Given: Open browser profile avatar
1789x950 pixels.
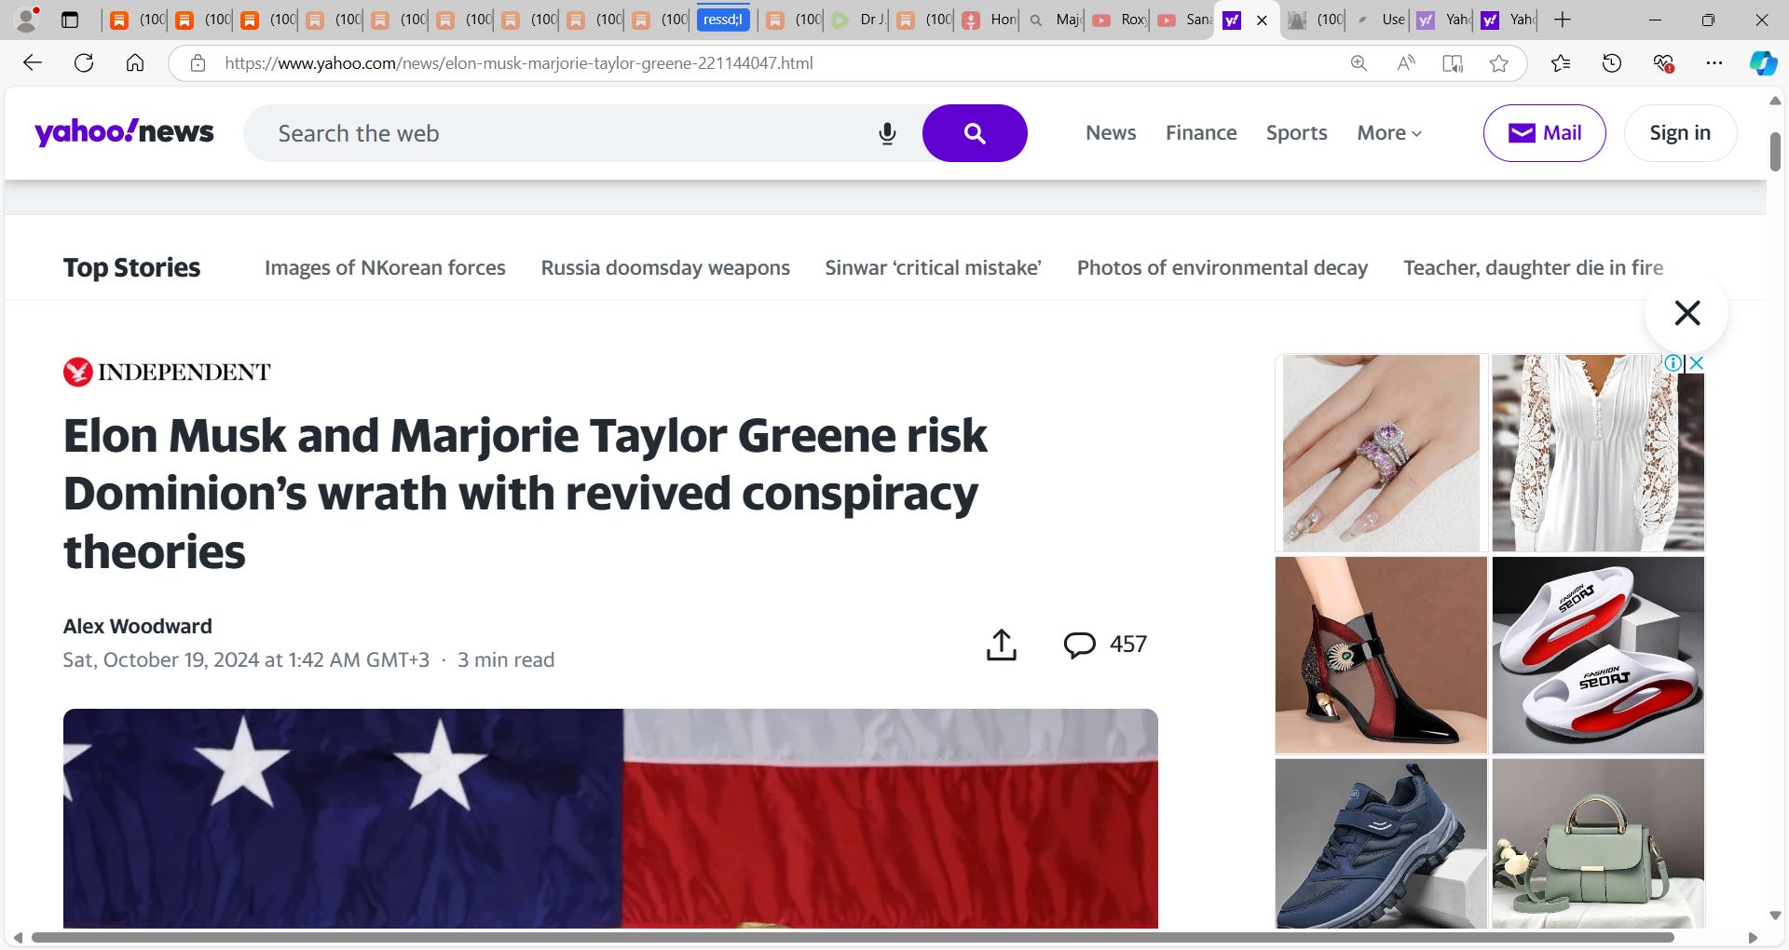Looking at the screenshot, I should (28, 19).
